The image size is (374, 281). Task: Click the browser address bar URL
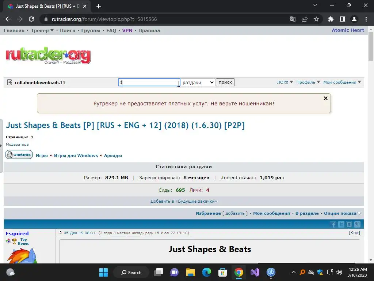point(104,19)
